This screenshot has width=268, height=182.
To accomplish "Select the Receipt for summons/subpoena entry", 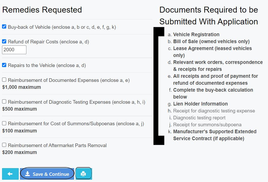I will pyautogui.click(x=207, y=125).
